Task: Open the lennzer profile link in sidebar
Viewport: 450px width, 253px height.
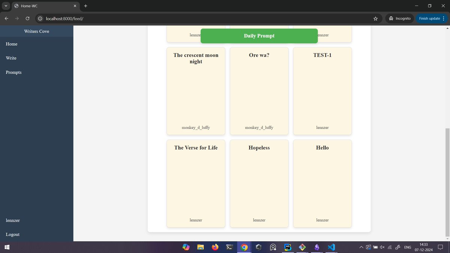Action: tap(13, 220)
